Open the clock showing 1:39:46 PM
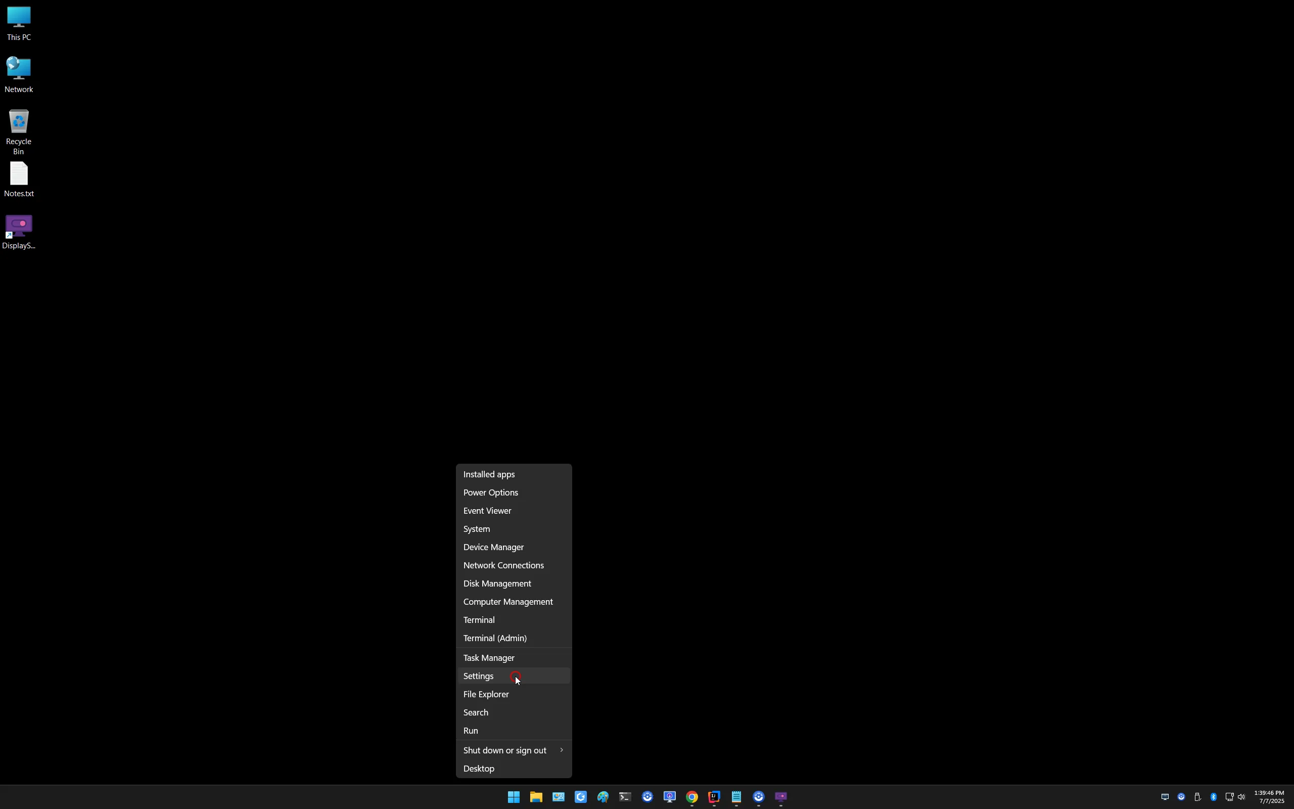Screen dimensions: 1294x809 click(x=1269, y=797)
